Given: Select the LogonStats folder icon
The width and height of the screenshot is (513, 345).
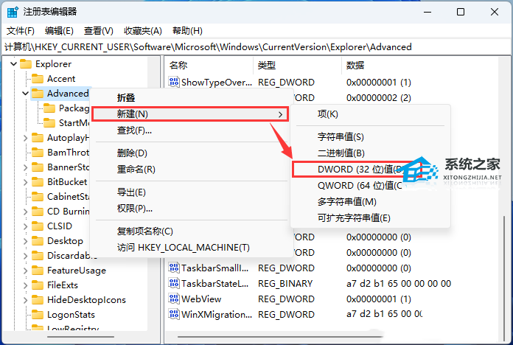Looking at the screenshot, I should click(38, 315).
